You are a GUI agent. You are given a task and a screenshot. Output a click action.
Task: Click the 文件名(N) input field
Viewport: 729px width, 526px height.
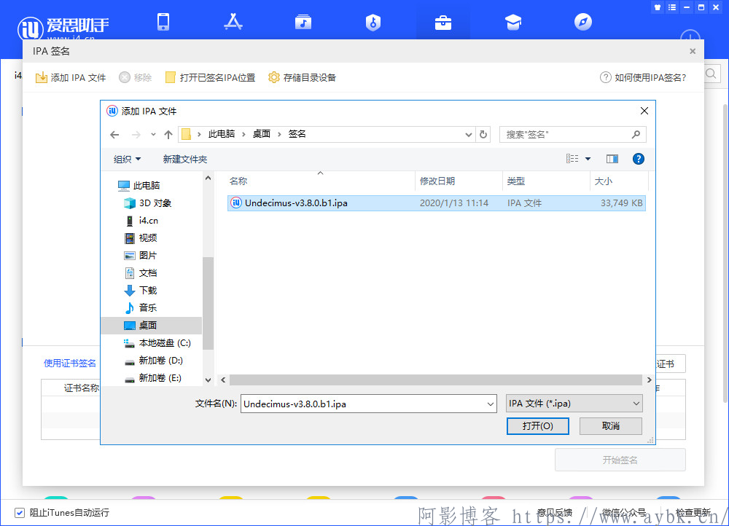click(x=364, y=404)
